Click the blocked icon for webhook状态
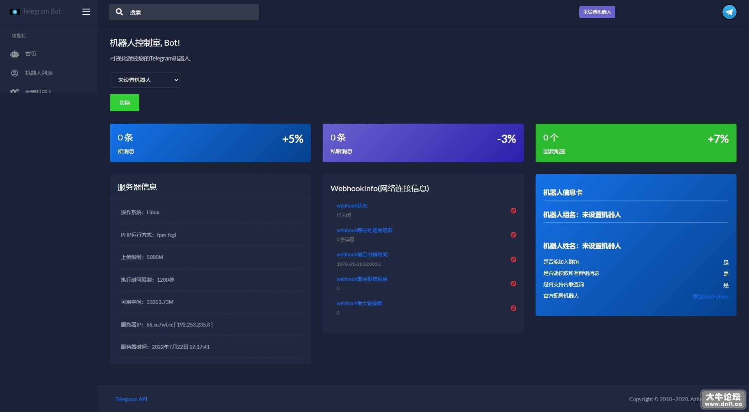Image resolution: width=749 pixels, height=412 pixels. [513, 211]
